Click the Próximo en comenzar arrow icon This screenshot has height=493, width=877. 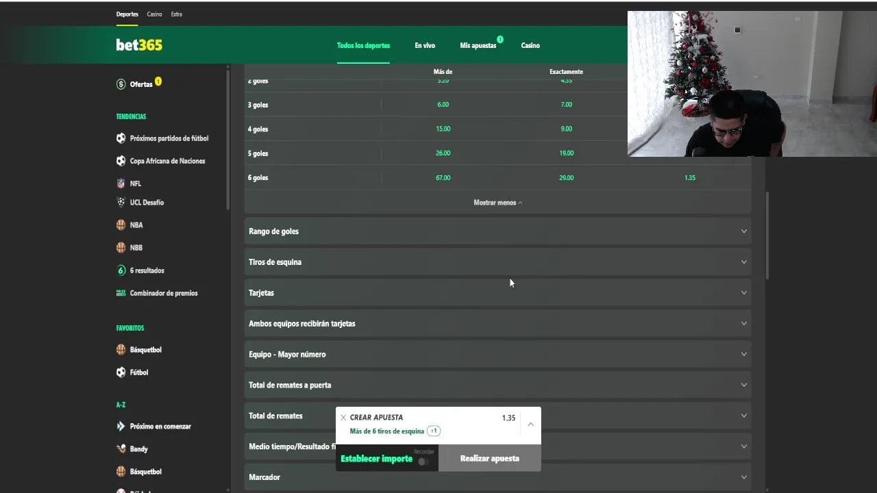click(121, 426)
